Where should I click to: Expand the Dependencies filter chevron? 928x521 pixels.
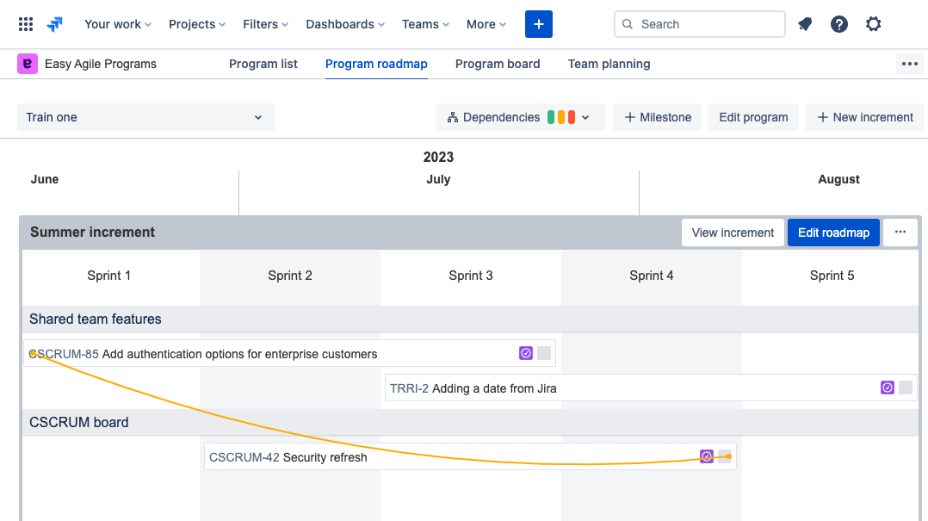pos(584,116)
